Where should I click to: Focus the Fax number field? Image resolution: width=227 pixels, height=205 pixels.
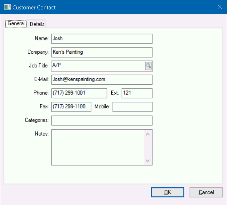click(x=71, y=107)
